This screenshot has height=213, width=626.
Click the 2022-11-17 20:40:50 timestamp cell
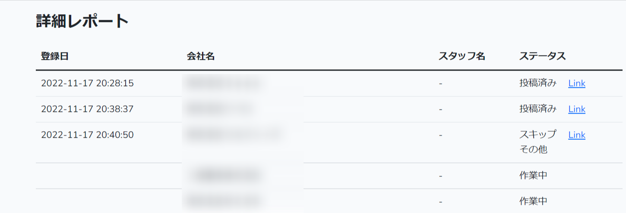(x=87, y=135)
